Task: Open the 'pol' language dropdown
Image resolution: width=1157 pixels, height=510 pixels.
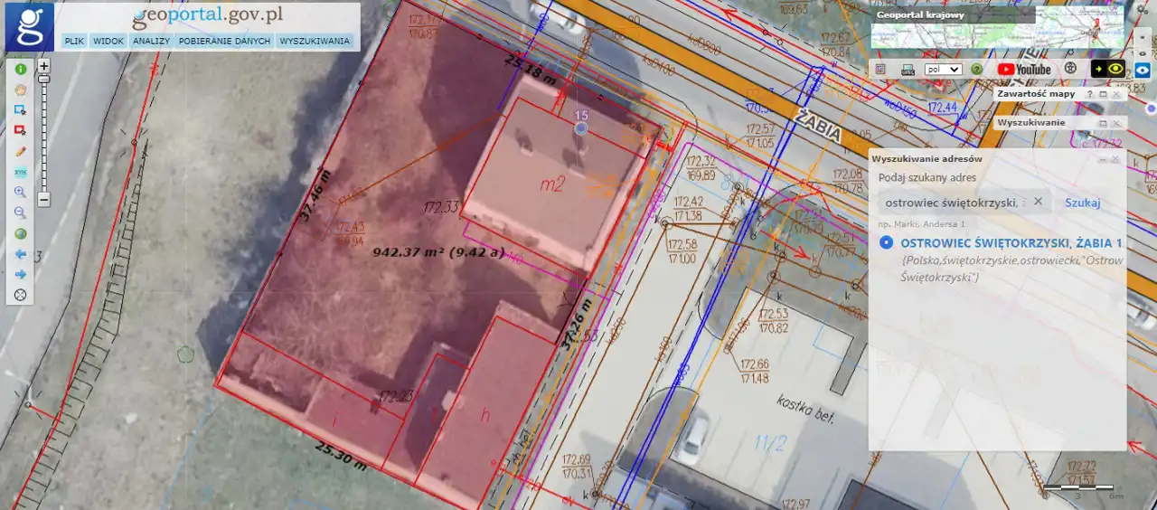Action: pos(943,69)
